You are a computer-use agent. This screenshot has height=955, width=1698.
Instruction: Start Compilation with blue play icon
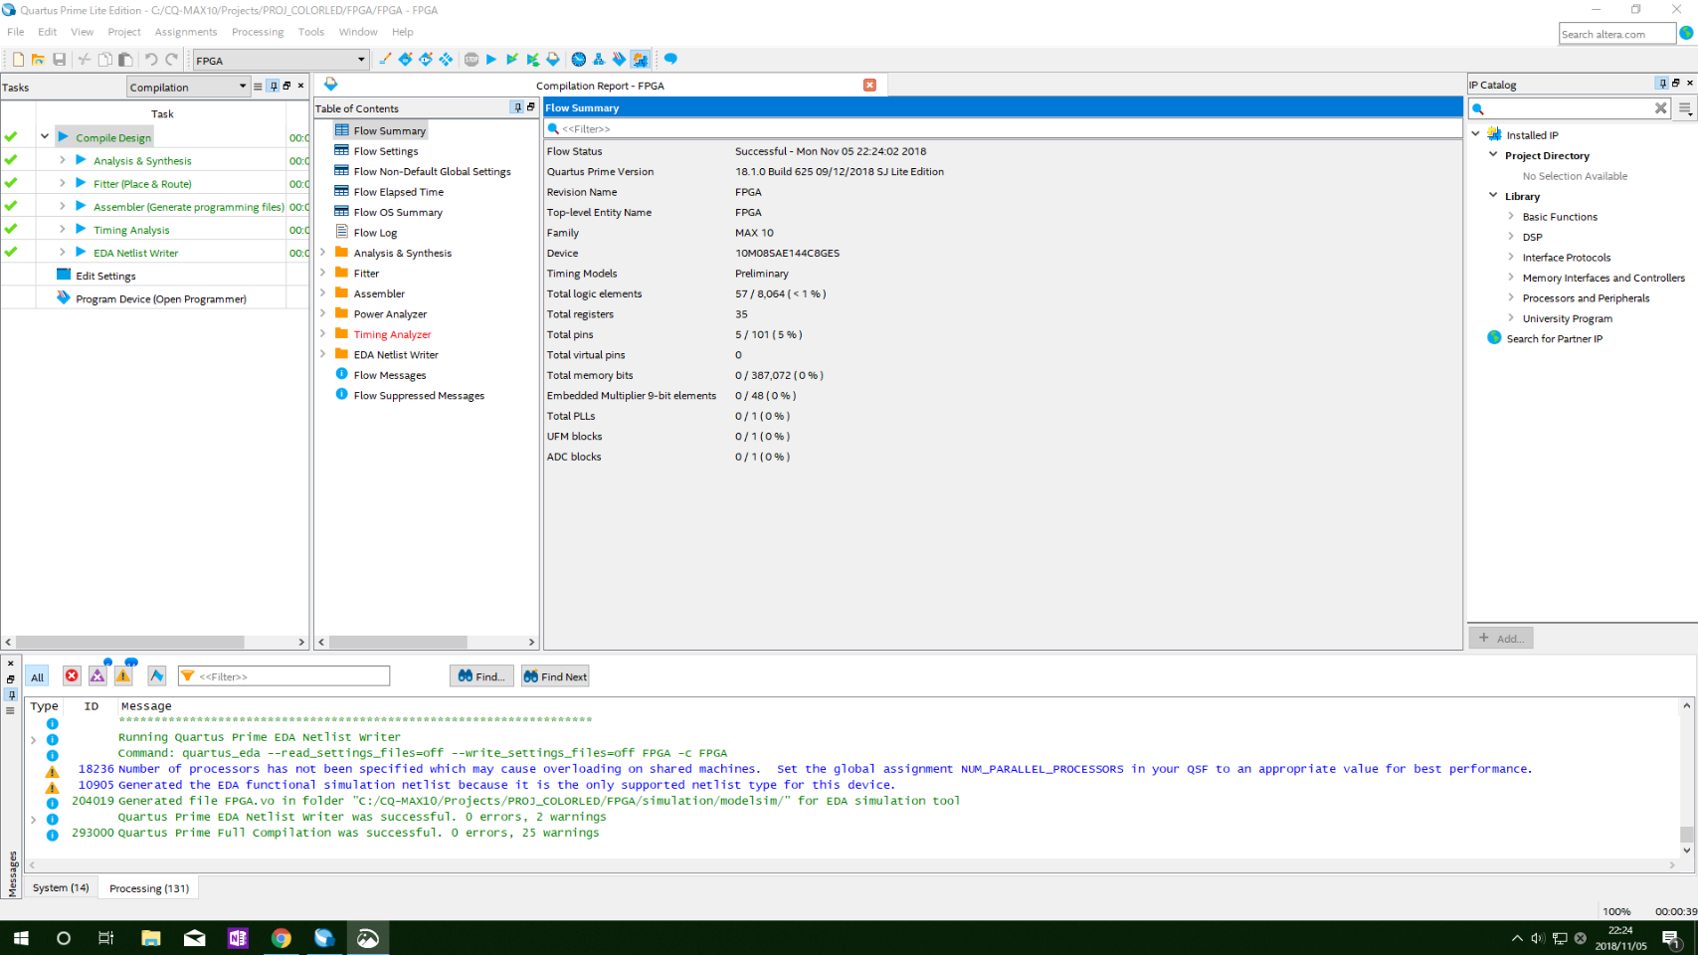coord(491,60)
